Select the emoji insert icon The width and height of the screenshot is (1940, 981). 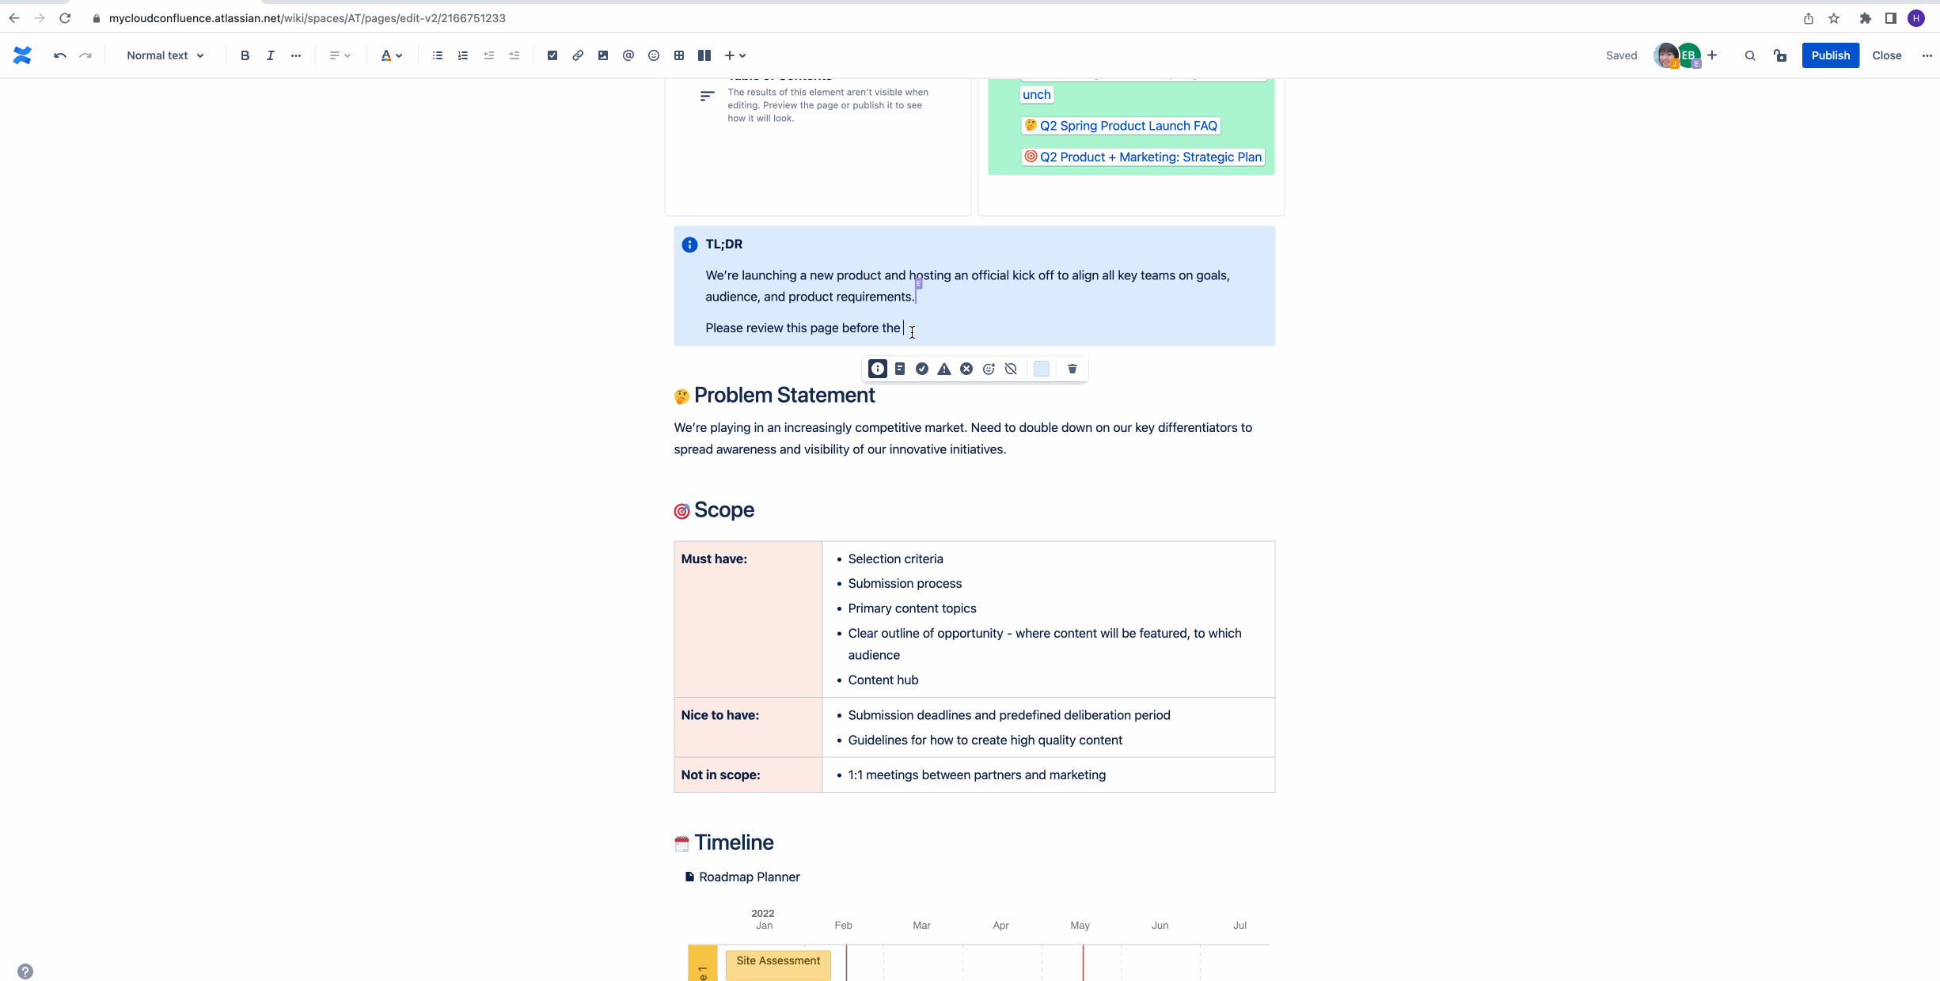[653, 55]
